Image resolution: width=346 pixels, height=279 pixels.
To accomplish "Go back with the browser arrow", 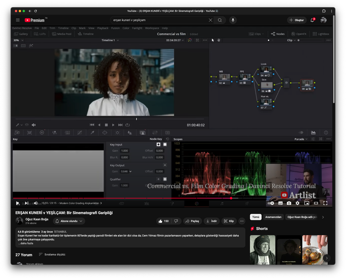I will click(x=30, y=11).
